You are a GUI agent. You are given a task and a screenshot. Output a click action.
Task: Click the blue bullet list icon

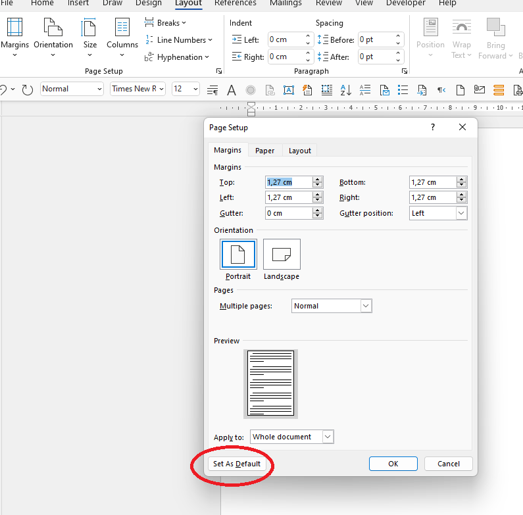403,89
